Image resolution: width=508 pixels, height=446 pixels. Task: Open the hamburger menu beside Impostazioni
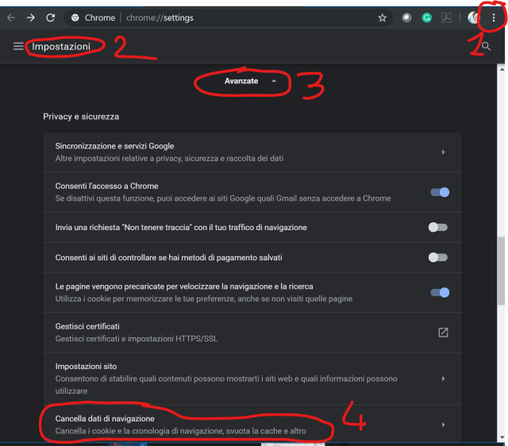tap(18, 47)
